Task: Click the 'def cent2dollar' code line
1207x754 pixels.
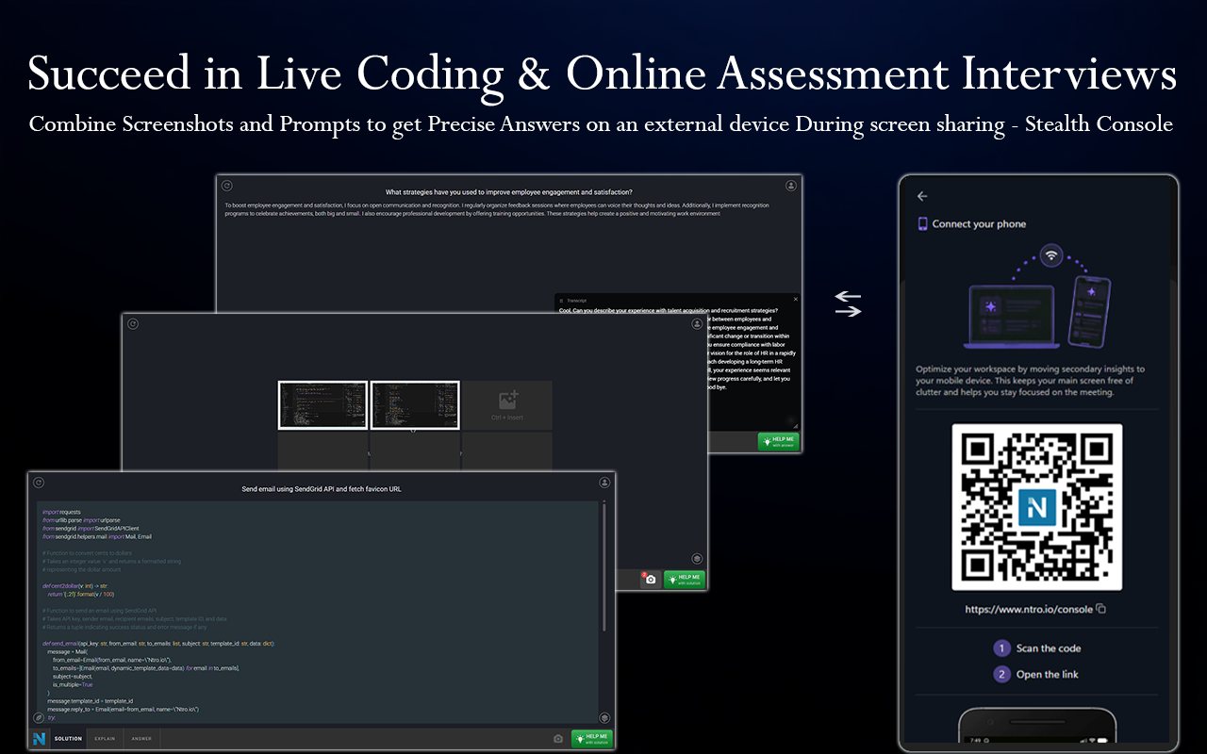Action: [74, 585]
